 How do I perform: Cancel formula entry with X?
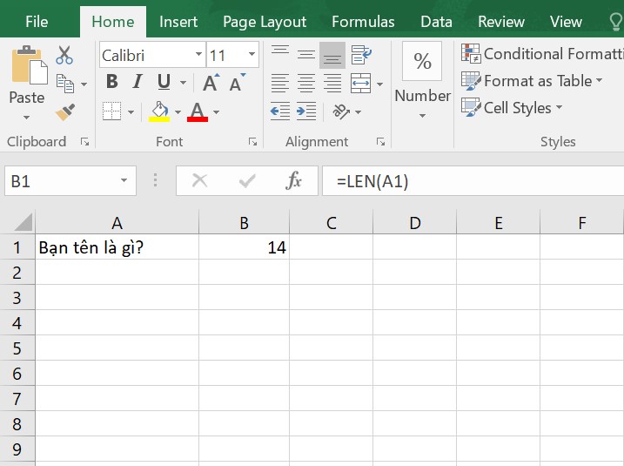pyautogui.click(x=199, y=181)
